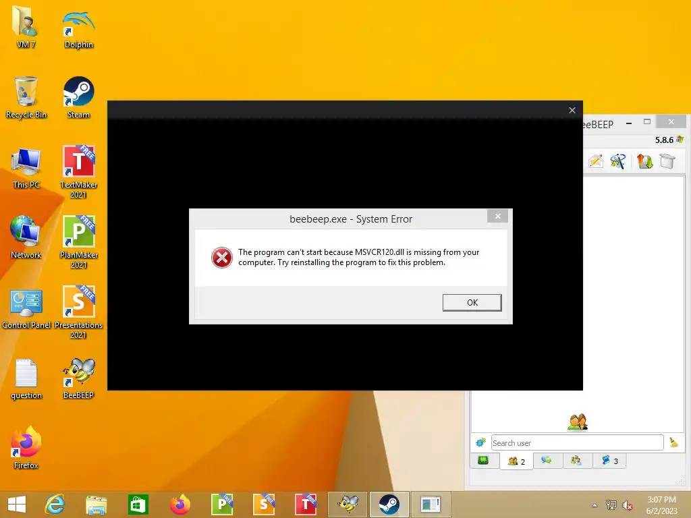Minimize the BeeBEEP window
The image size is (691, 518).
point(629,123)
